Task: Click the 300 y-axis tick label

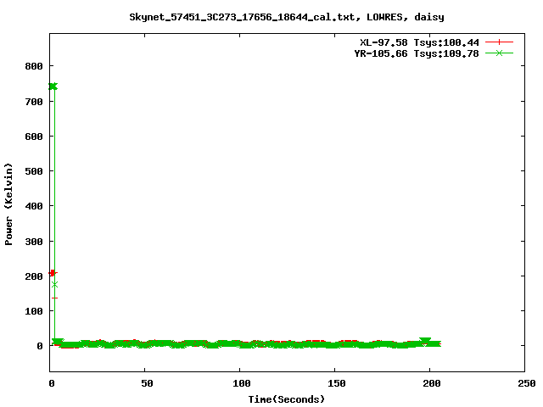Action: (x=34, y=242)
